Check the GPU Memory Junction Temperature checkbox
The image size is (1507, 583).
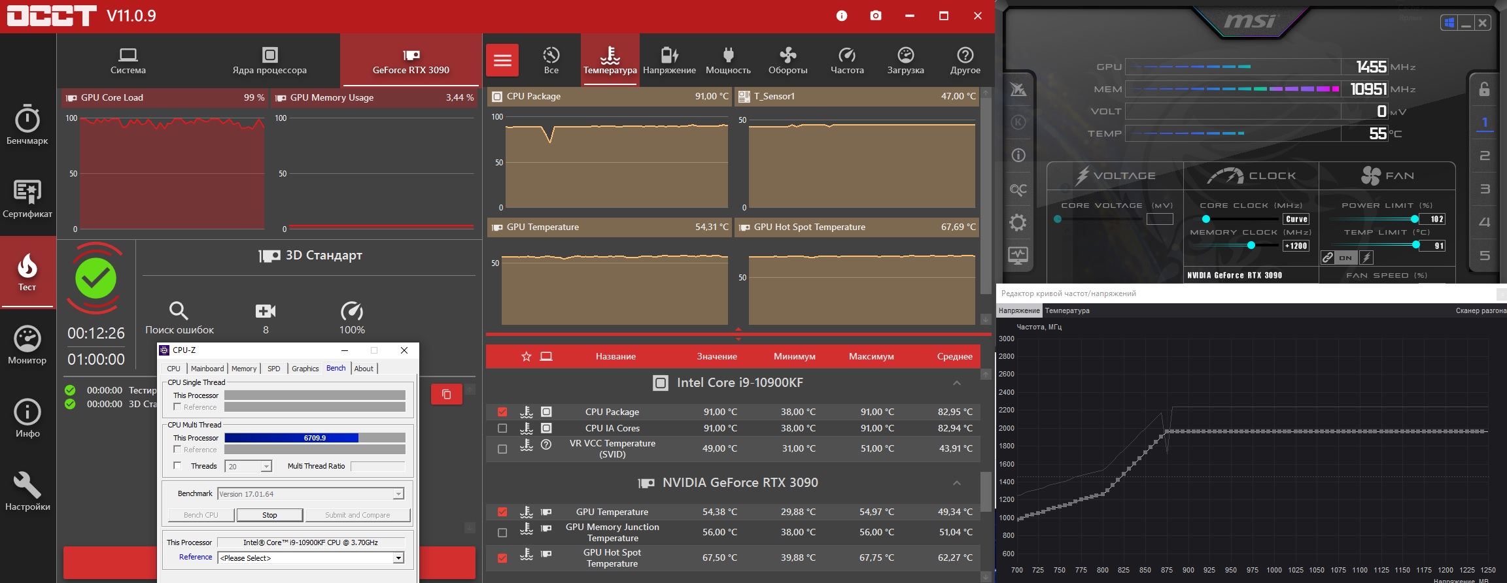click(502, 533)
